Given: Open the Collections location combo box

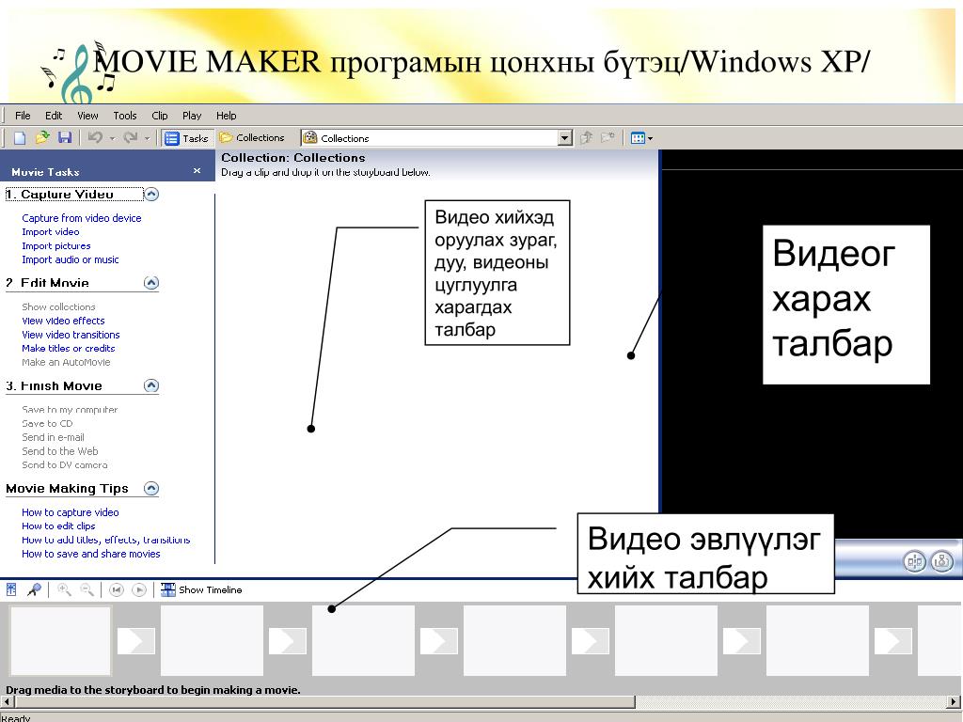Looking at the screenshot, I should pyautogui.click(x=436, y=138).
